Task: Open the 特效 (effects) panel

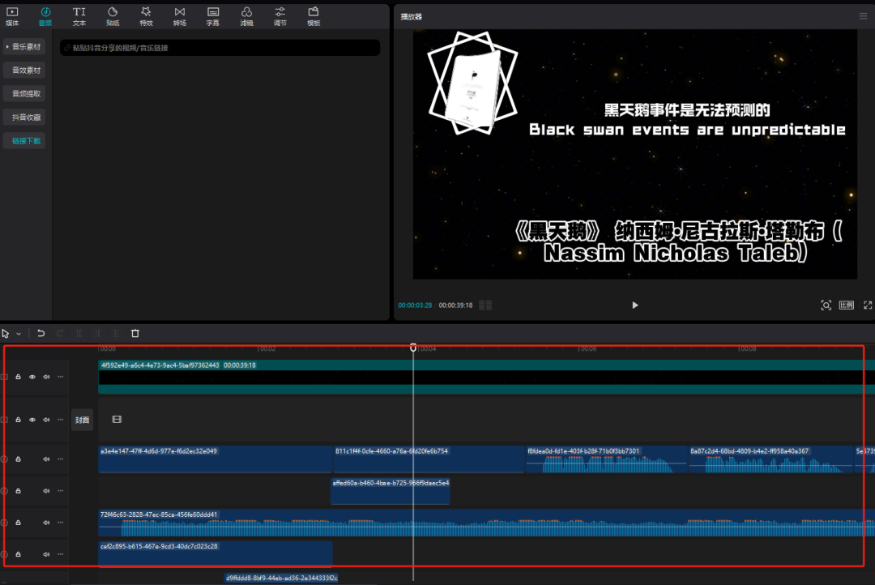Action: (146, 16)
